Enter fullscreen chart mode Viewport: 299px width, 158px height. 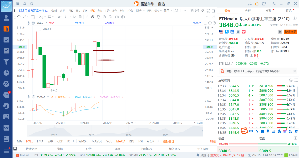pos(208,11)
